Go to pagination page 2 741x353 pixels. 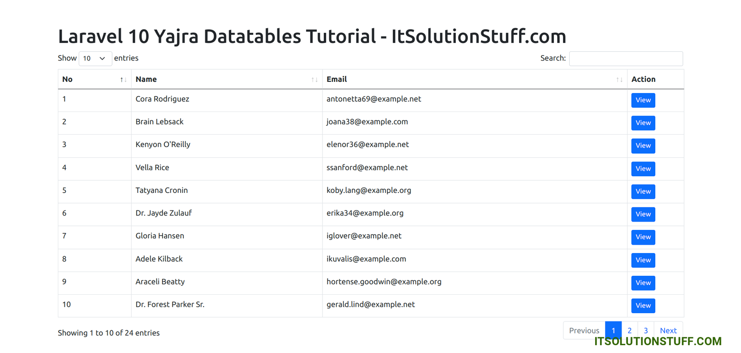(x=629, y=330)
